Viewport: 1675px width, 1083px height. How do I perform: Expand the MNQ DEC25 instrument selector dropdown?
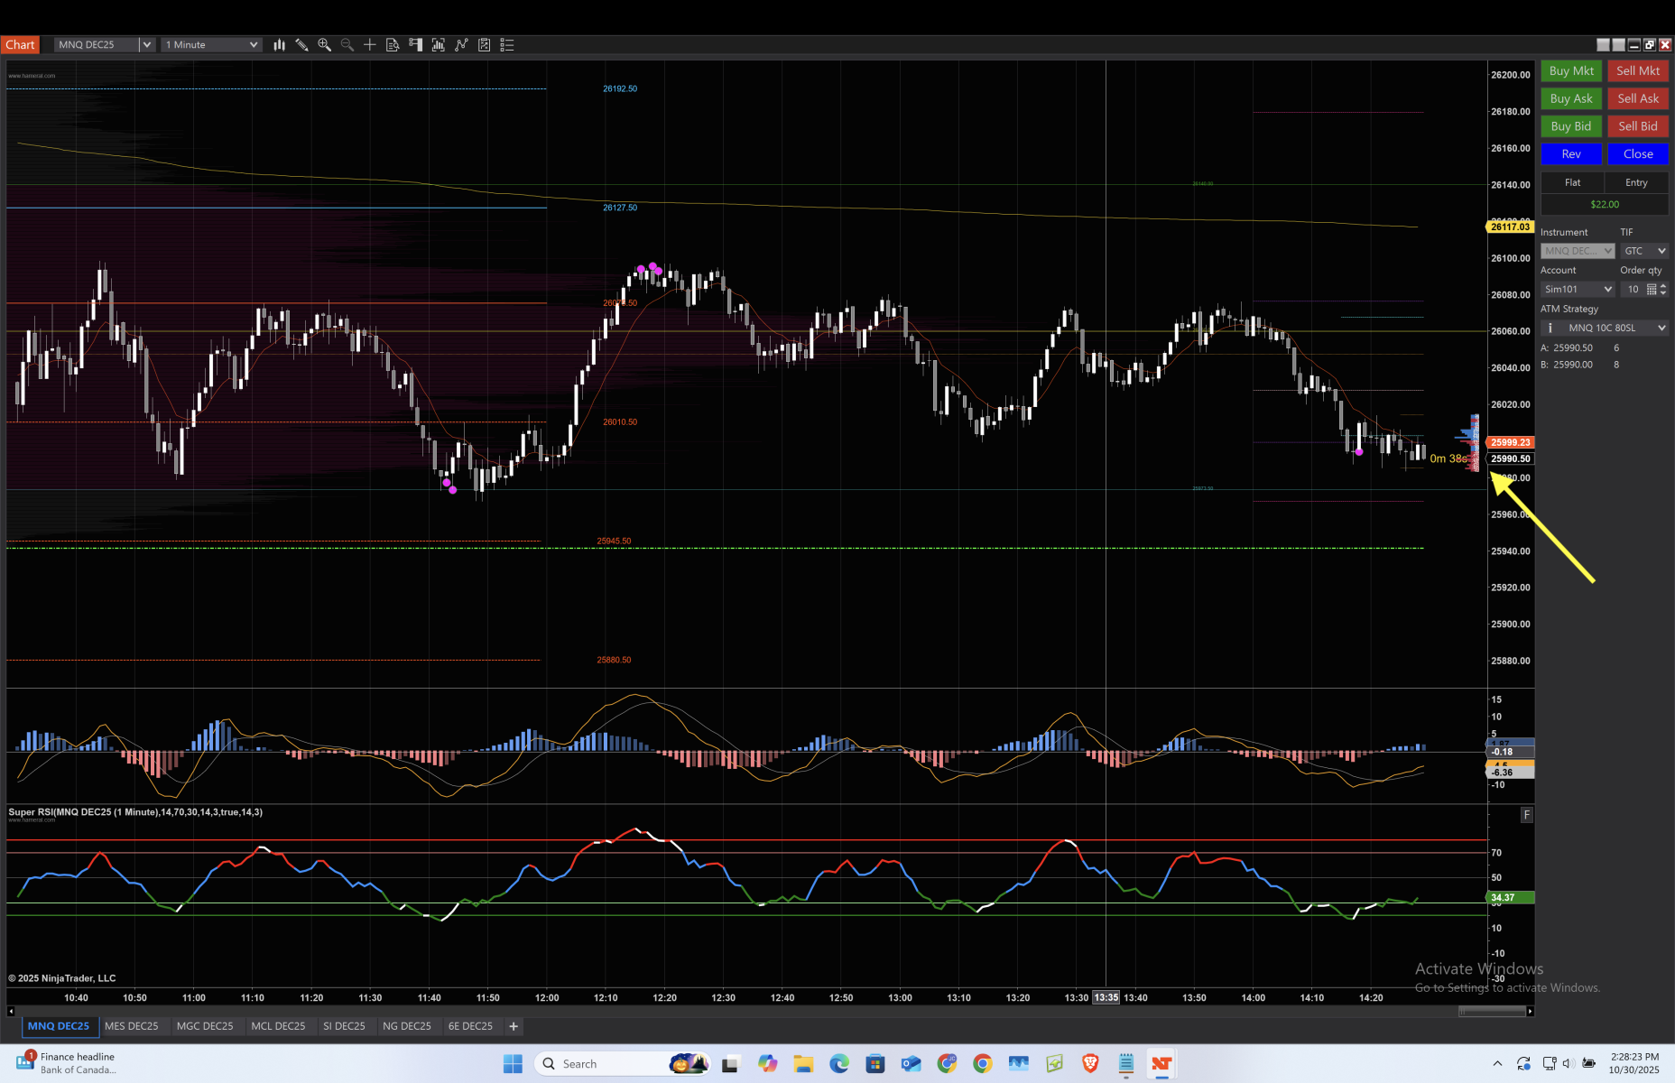[146, 44]
